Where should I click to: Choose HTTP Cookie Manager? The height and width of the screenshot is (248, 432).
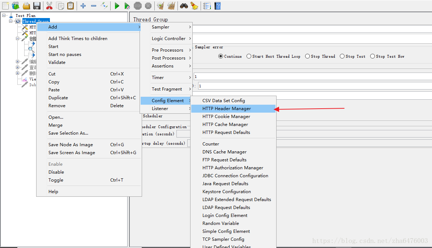[x=233, y=117]
